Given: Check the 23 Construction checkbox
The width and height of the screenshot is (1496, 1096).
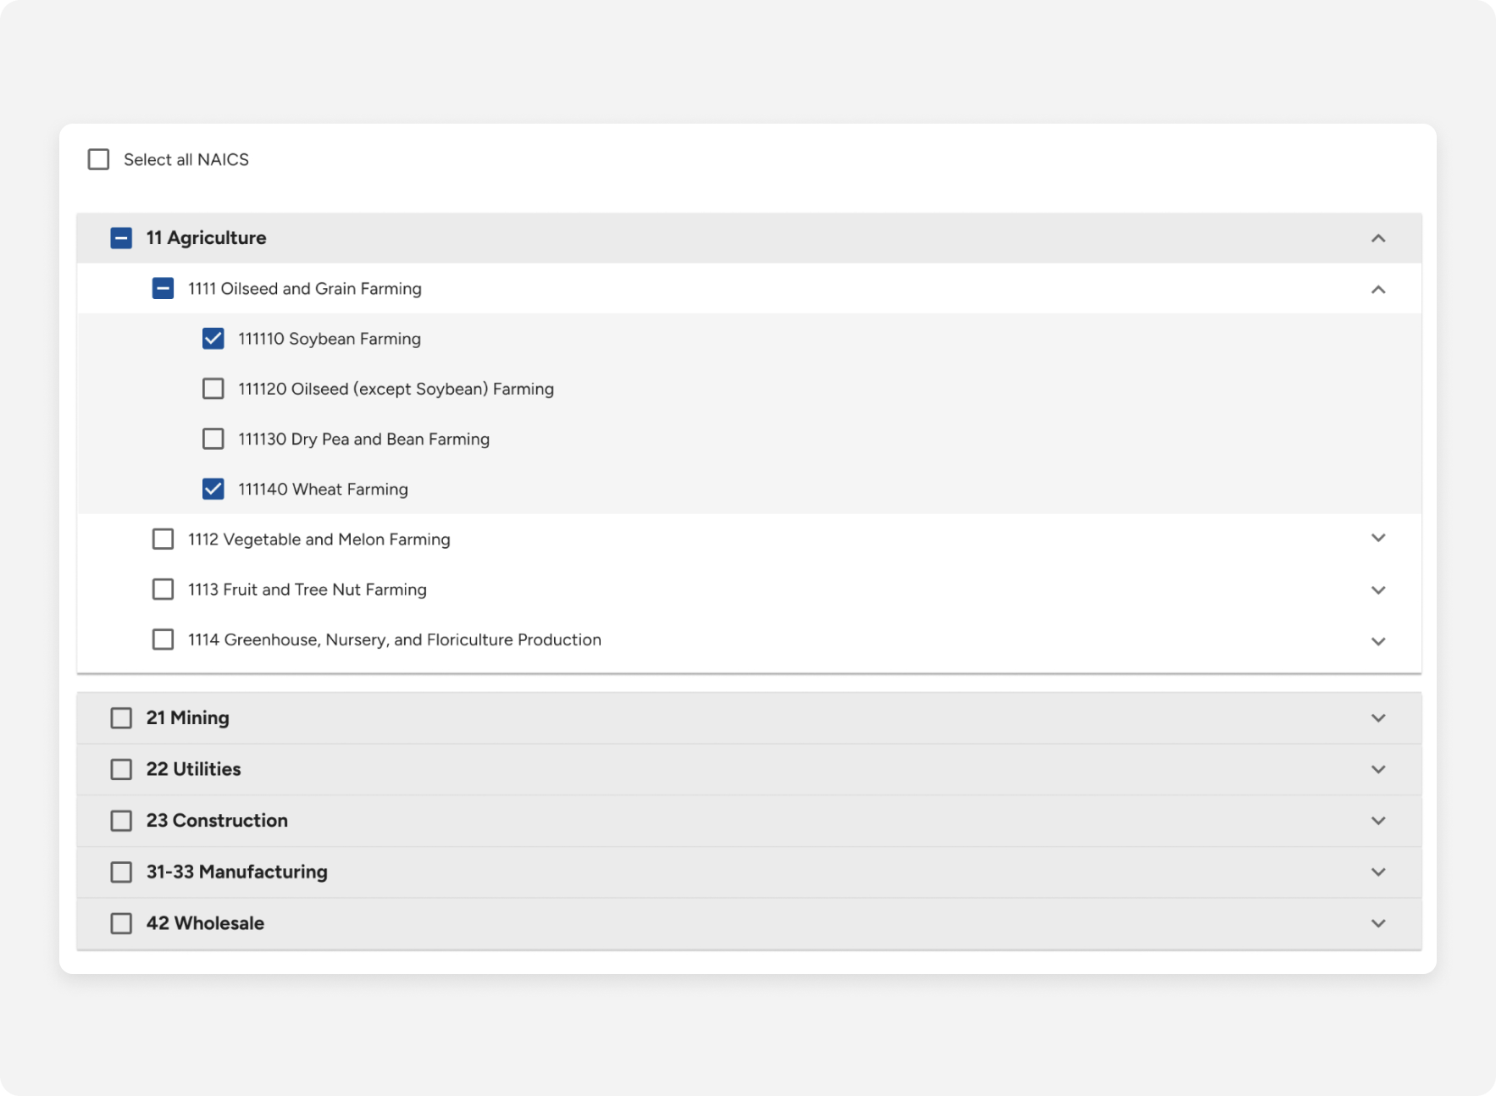Looking at the screenshot, I should tap(121, 821).
